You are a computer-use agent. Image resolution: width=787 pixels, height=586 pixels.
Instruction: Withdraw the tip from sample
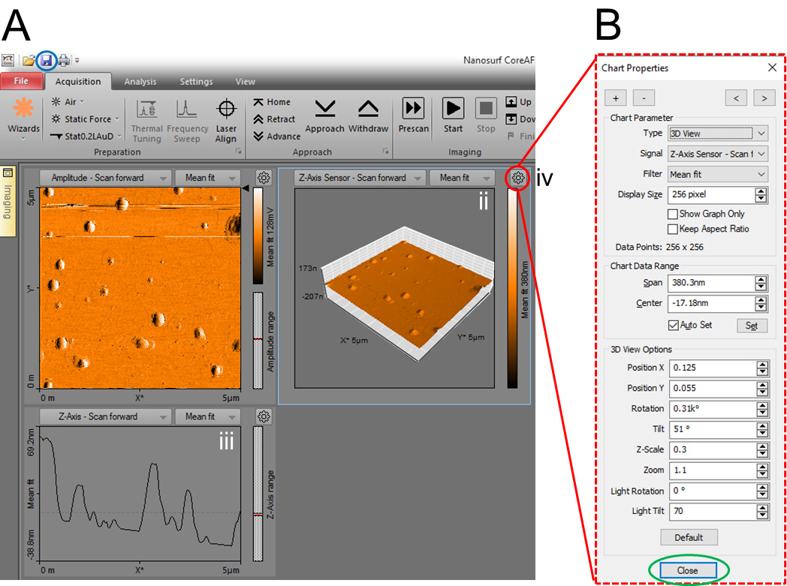pos(369,116)
